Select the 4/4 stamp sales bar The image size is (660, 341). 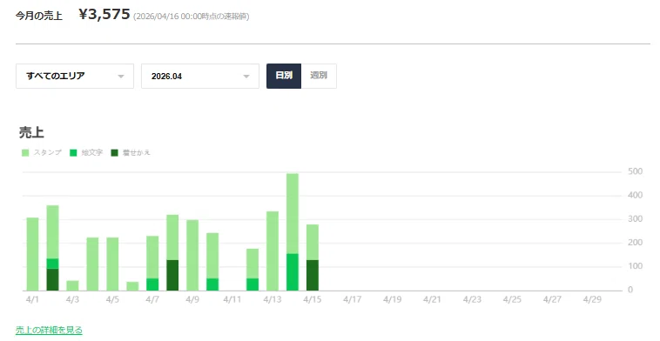click(x=92, y=264)
